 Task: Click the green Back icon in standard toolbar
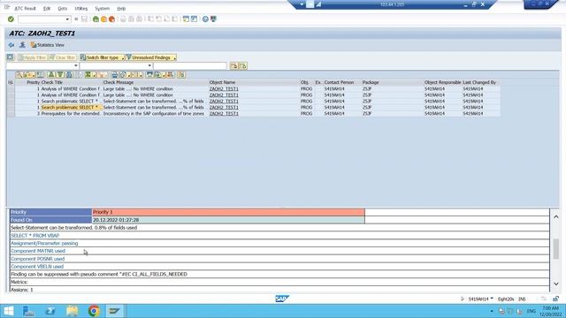(96, 19)
